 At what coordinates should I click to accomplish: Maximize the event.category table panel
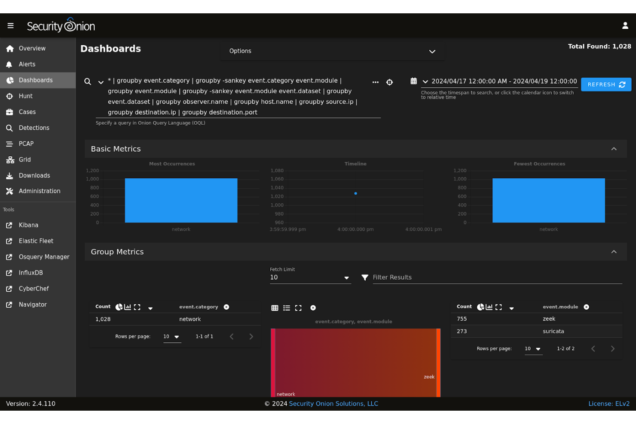(137, 307)
